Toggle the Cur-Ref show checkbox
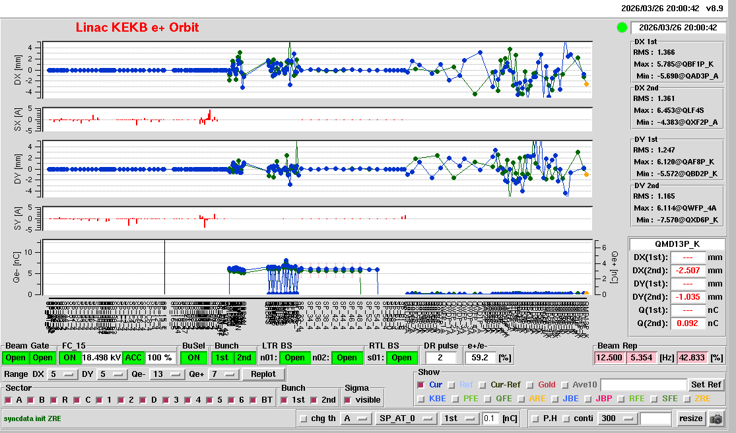The height and width of the screenshot is (433, 736). click(x=484, y=385)
